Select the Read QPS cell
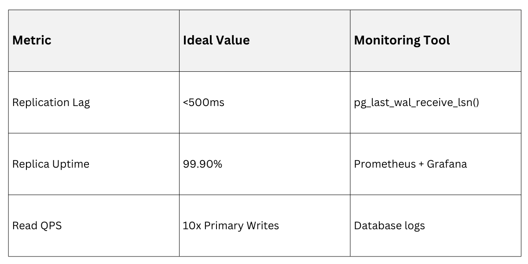 37,226
